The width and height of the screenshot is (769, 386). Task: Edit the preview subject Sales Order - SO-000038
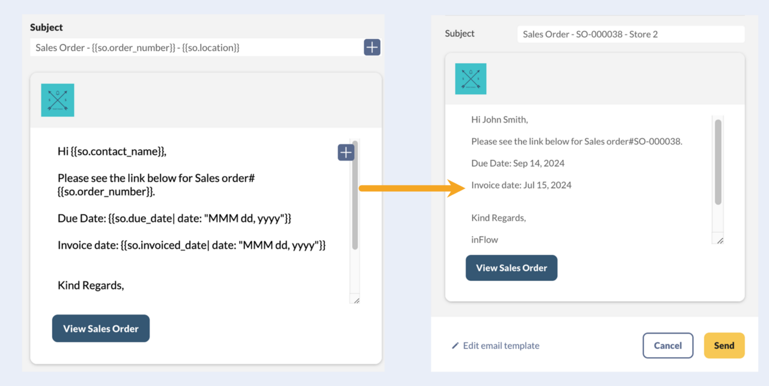pyautogui.click(x=631, y=34)
